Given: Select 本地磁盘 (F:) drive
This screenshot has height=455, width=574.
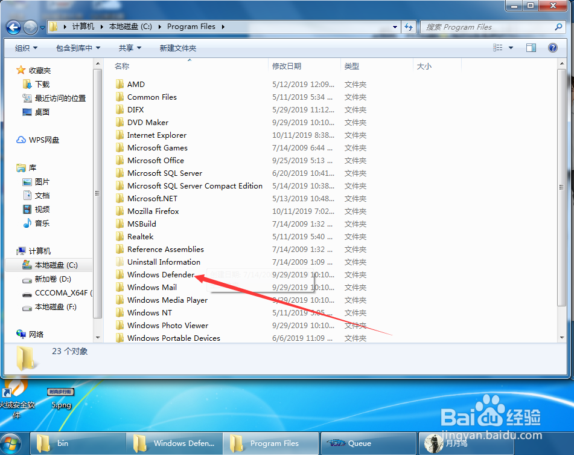Looking at the screenshot, I should (56, 307).
